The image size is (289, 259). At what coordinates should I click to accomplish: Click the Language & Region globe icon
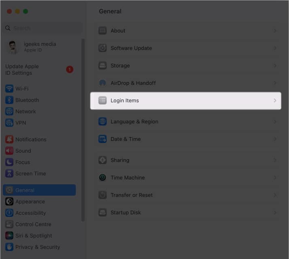(x=103, y=121)
